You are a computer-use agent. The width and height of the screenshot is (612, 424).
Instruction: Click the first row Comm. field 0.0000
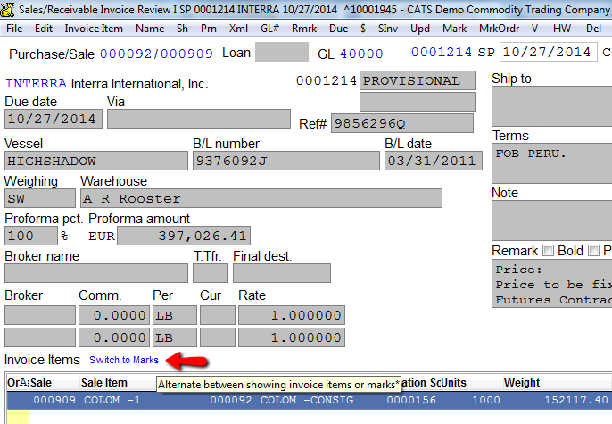[114, 315]
